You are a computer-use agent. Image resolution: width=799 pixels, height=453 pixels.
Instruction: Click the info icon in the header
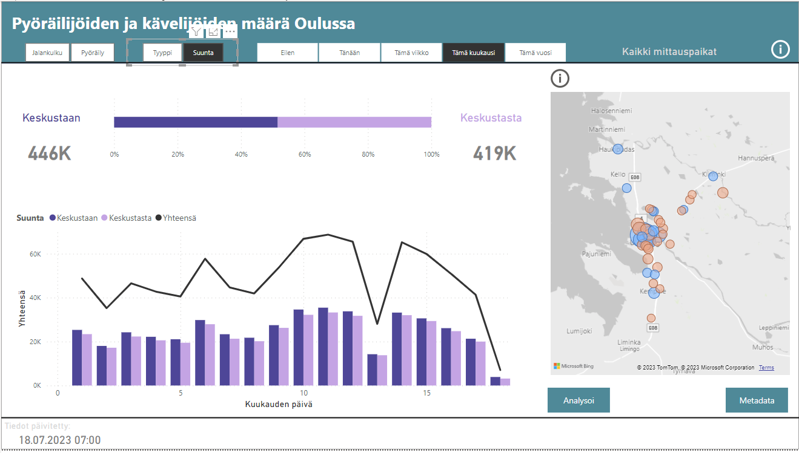tap(780, 50)
